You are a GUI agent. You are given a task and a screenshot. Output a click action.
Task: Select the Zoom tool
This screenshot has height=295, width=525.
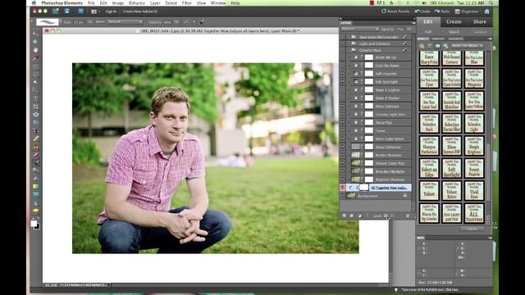(x=35, y=42)
